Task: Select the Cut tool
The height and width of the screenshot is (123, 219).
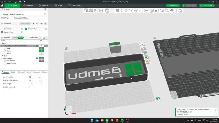Action: click(146, 11)
